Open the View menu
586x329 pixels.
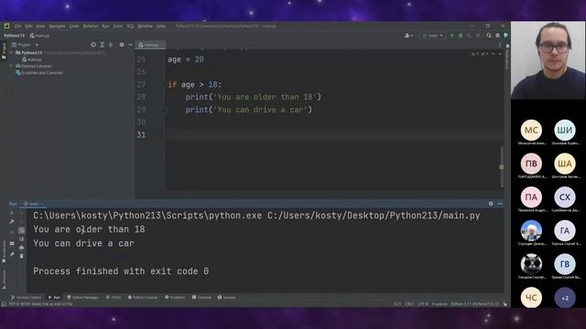click(x=40, y=27)
